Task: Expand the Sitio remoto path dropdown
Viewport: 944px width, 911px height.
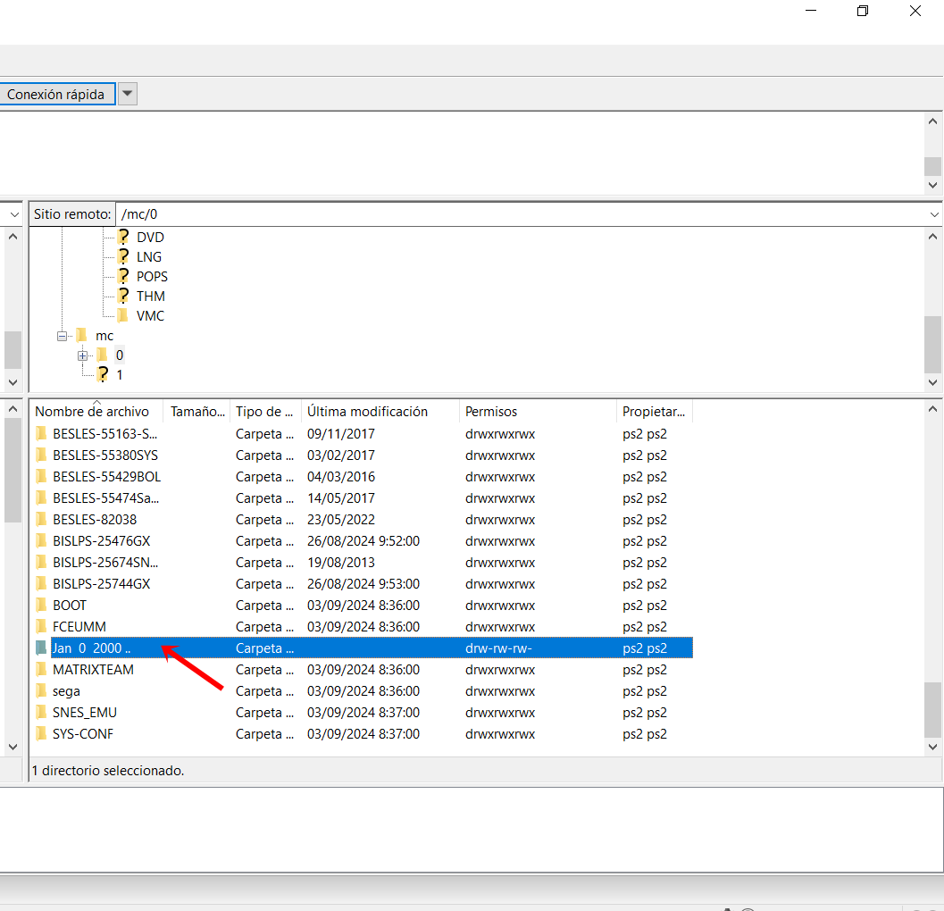Action: 933,214
